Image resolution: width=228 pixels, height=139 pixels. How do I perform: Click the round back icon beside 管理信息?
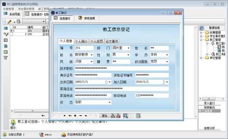click(201, 28)
